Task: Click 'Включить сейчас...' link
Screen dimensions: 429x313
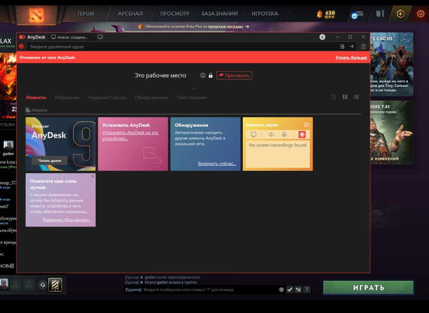Action: click(x=217, y=164)
